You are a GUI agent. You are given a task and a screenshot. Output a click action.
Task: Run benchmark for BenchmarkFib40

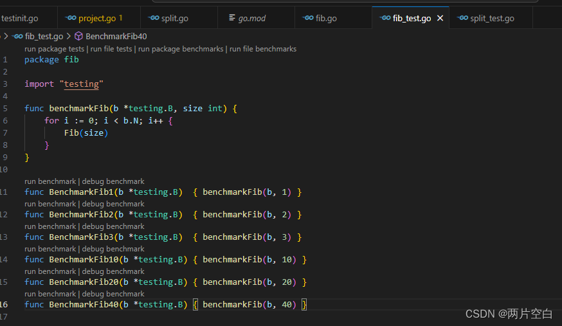coord(50,294)
